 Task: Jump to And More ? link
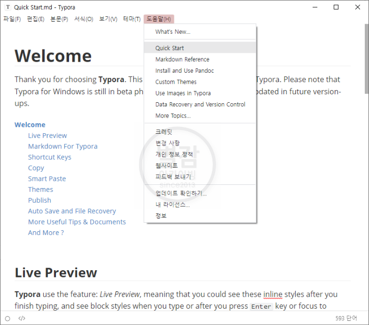(46, 233)
